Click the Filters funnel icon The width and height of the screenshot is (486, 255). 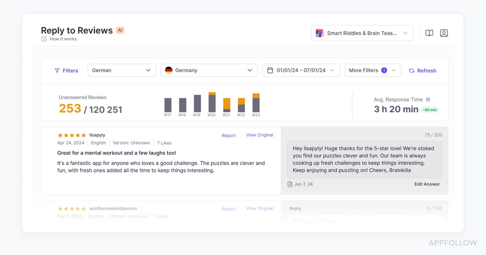tap(57, 70)
